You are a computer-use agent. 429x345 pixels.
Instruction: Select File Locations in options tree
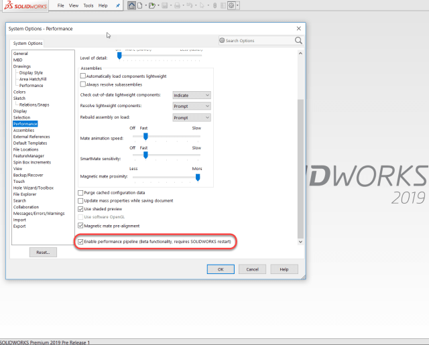25,149
